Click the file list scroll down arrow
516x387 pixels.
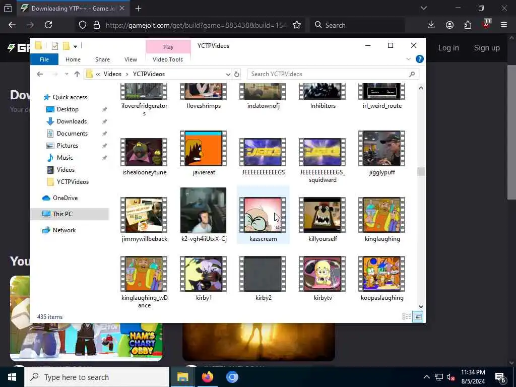click(421, 307)
